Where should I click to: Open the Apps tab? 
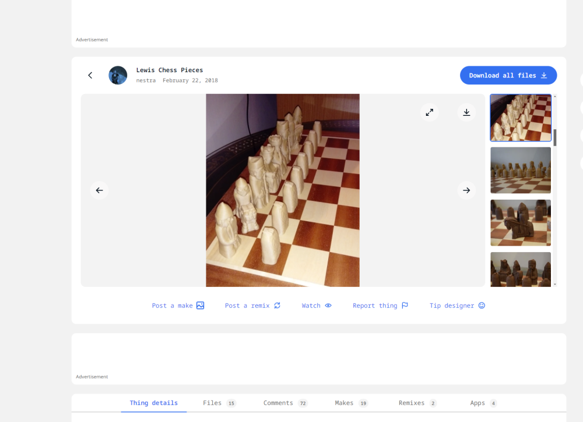(x=483, y=403)
